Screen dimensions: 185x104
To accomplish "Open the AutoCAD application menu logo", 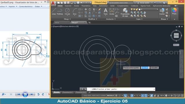I will pos(53,3).
